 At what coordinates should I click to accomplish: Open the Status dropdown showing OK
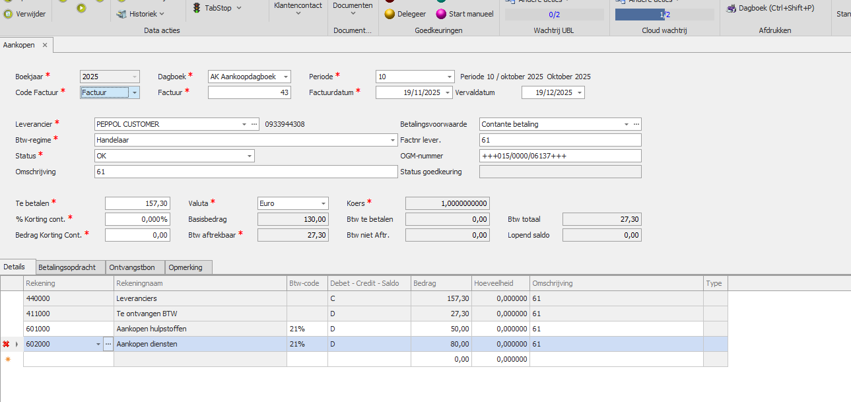point(250,156)
